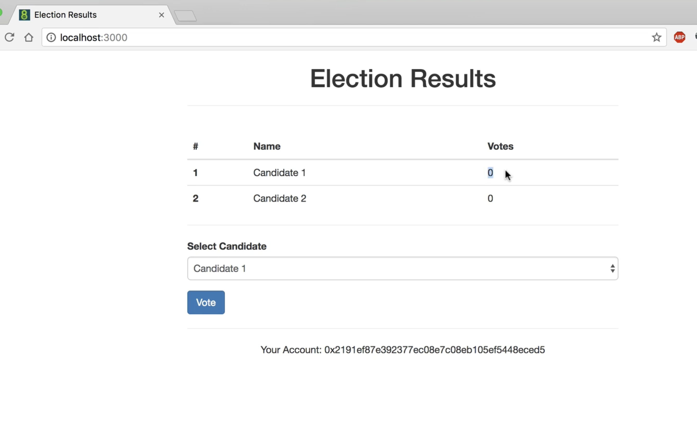Click the Election Results tab favicon
The height and width of the screenshot is (434, 697).
24,15
